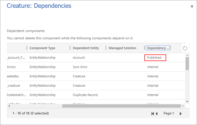
Task: Sort by the Component Type column header
Action: 42,48
